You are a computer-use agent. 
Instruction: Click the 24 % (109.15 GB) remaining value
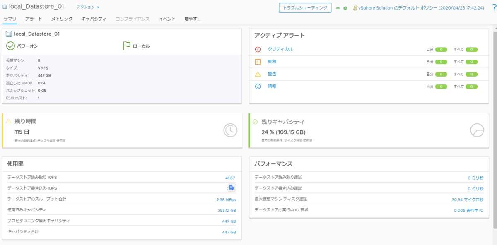pyautogui.click(x=283, y=132)
